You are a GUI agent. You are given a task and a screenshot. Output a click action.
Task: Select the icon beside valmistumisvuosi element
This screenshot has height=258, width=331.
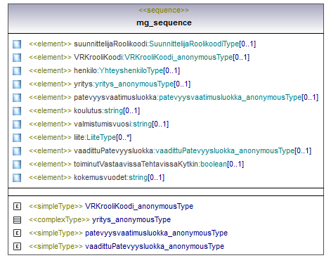coord(17,124)
